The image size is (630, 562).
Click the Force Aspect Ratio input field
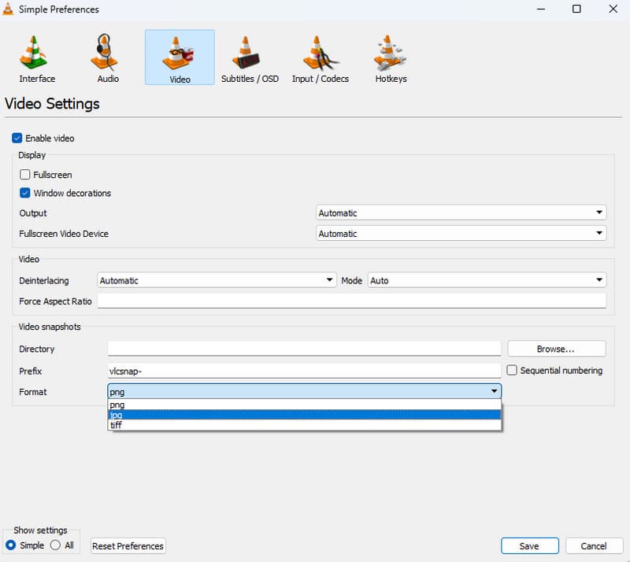coord(351,301)
